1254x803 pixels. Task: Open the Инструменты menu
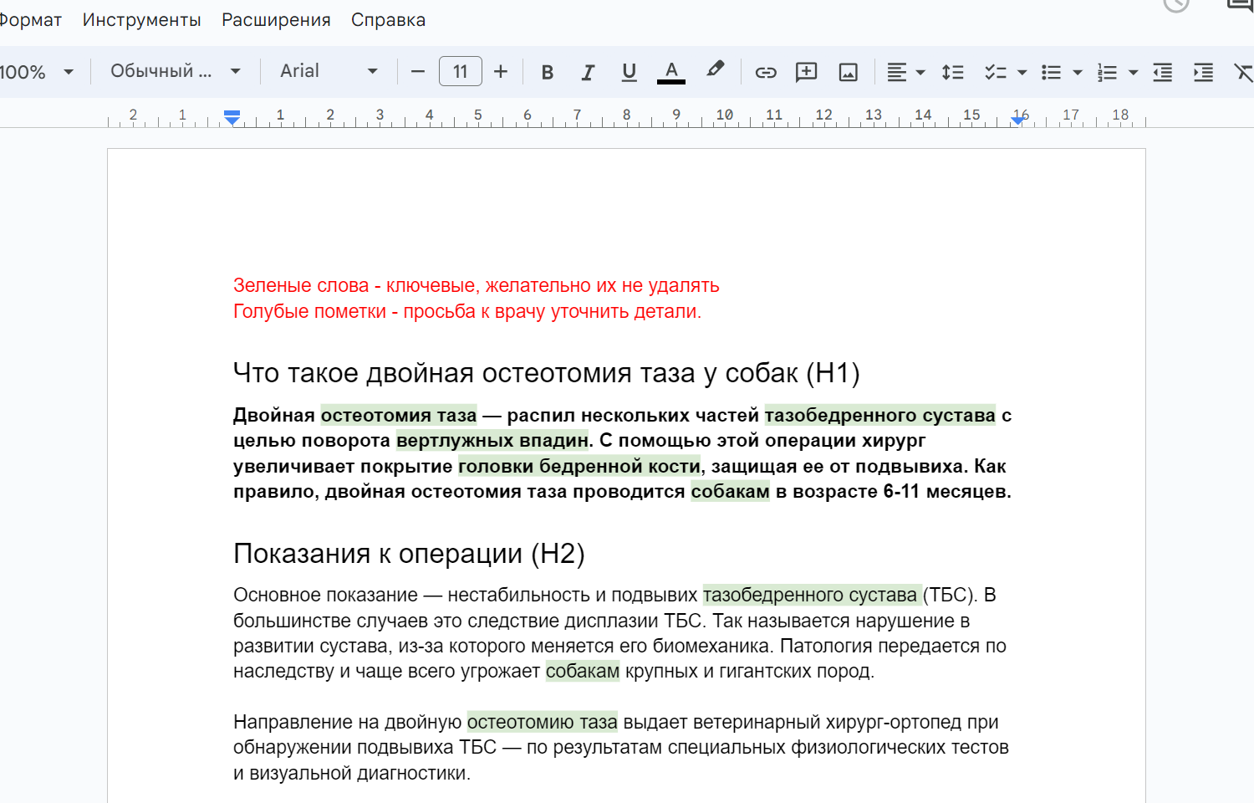(x=141, y=20)
